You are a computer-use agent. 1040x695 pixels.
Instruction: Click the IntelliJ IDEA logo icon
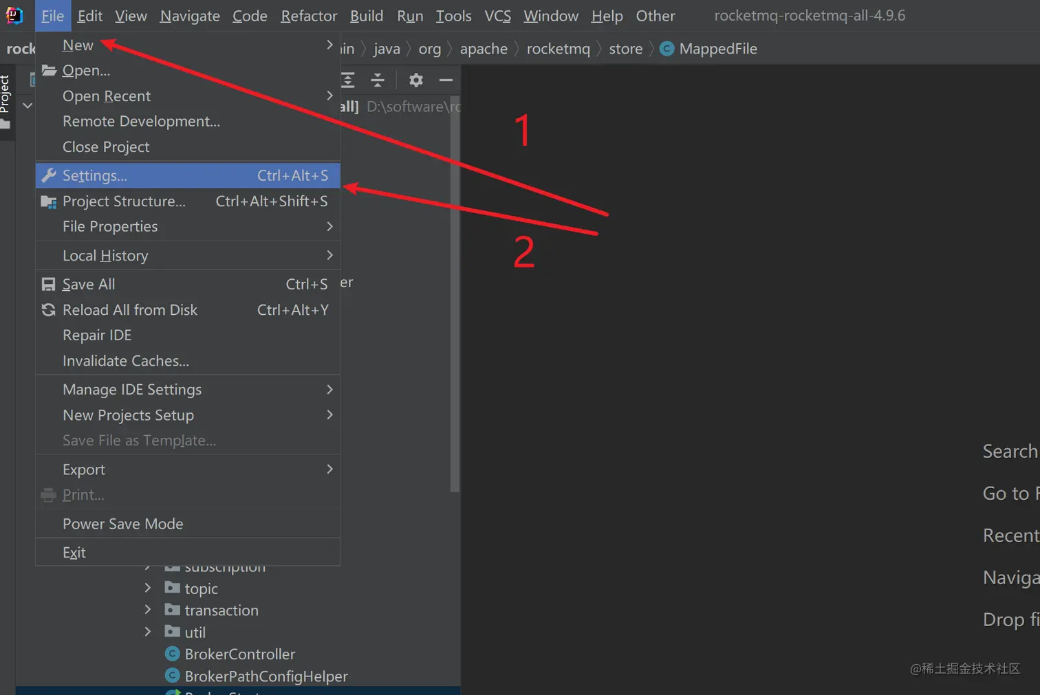pos(14,15)
